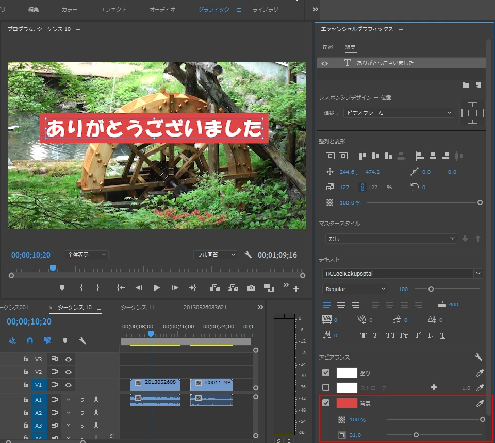Image resolution: width=495 pixels, height=443 pixels.
Task: Mark out point bracket icon
Action: coord(97,287)
